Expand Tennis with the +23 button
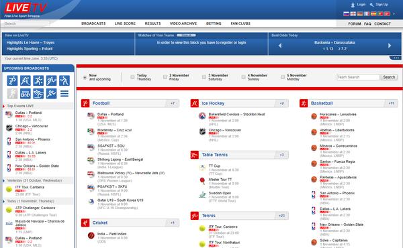 pyautogui.click(x=281, y=216)
